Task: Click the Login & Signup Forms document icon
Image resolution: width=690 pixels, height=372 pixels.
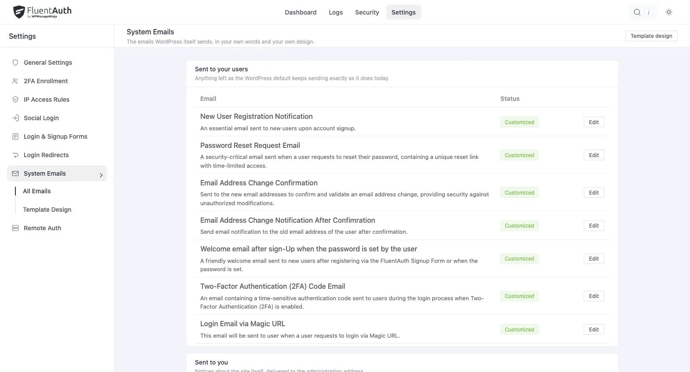Action: coord(15,136)
